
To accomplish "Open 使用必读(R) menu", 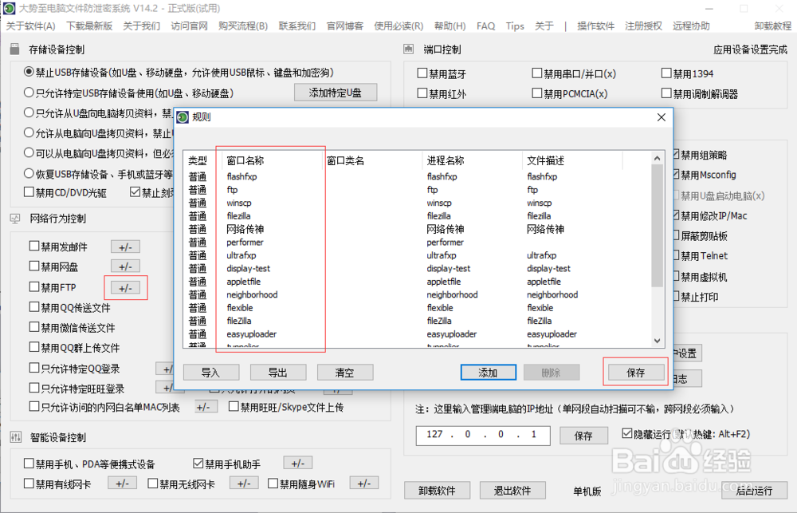I will click(x=398, y=26).
